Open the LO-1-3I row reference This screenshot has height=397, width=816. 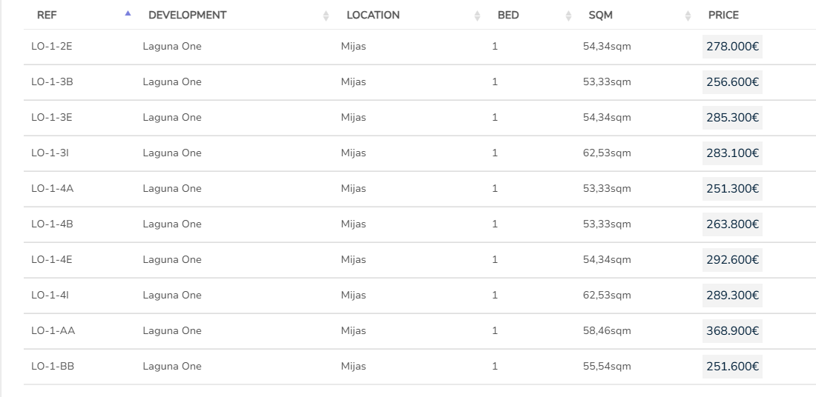coord(50,153)
